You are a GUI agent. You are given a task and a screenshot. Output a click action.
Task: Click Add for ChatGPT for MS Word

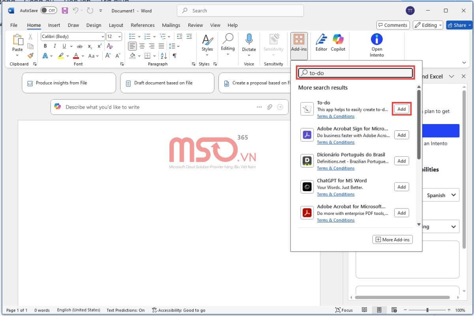pos(402,187)
